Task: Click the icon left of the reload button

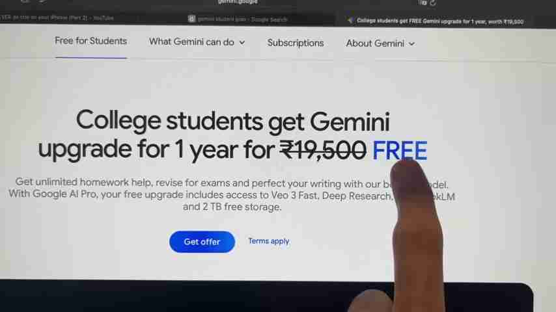Action: pyautogui.click(x=423, y=3)
